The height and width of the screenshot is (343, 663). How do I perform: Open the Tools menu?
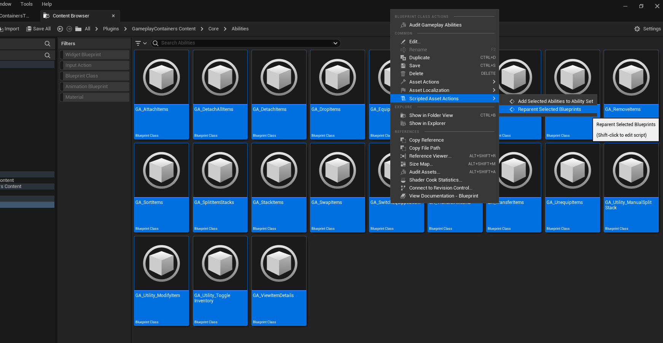27,4
